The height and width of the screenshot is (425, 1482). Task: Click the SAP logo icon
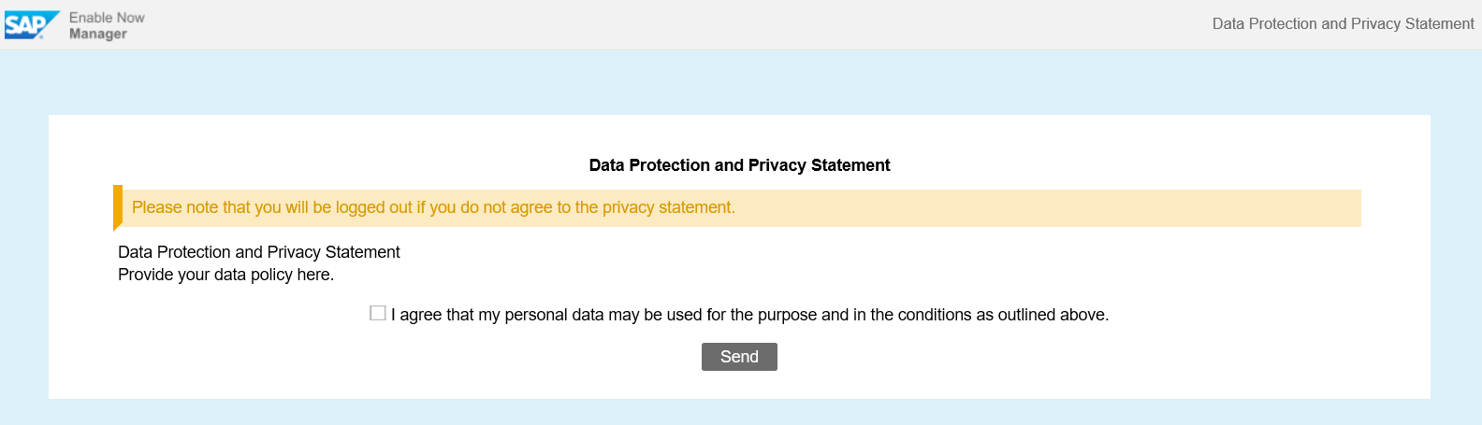click(x=32, y=25)
